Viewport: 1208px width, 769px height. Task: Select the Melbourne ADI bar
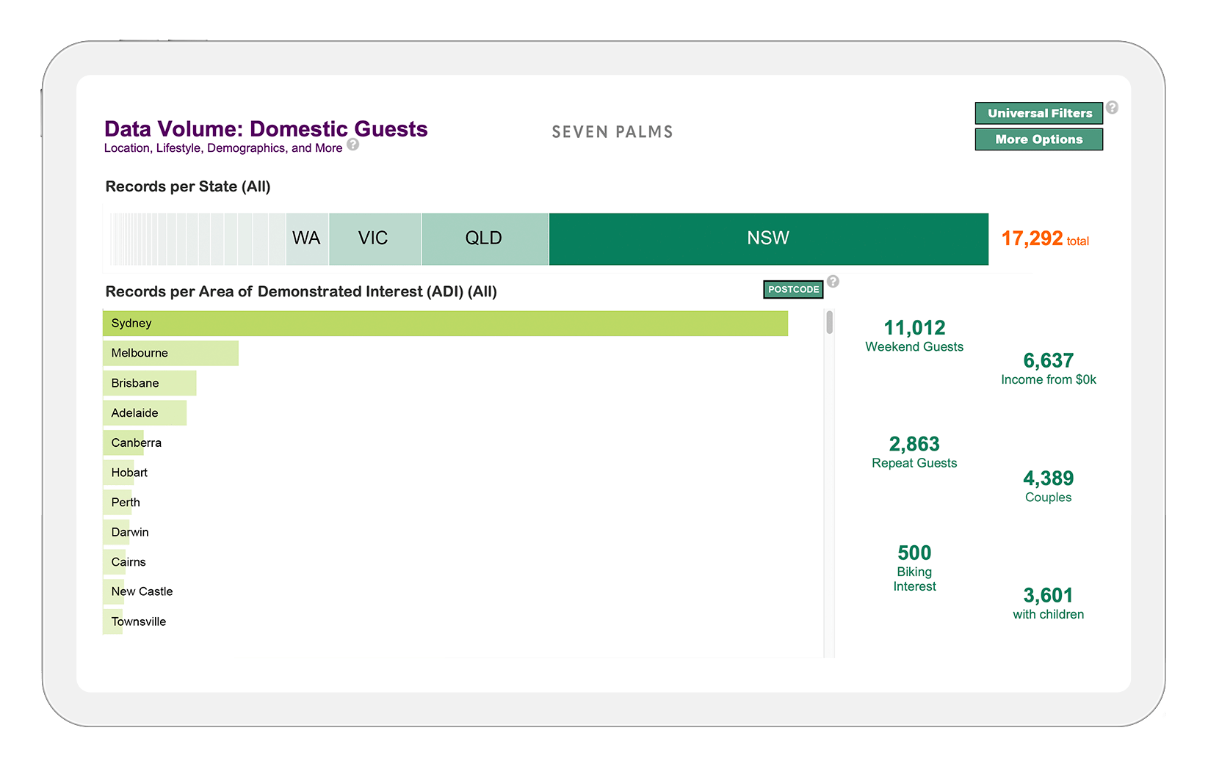[x=170, y=353]
